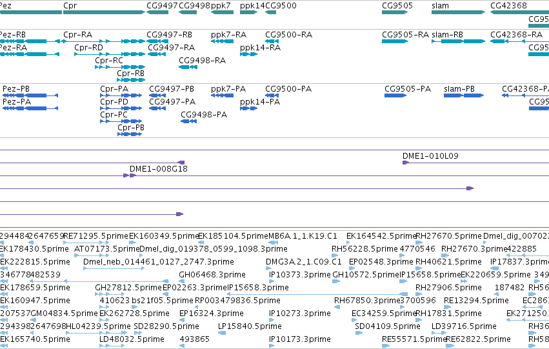
Task: Open the Dmel_neb_014461_0127_2747.3prime feature
Action: 114,268
